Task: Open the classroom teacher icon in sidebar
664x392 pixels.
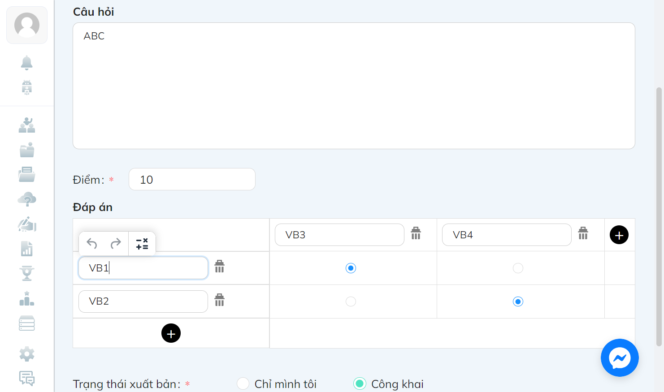Action: coord(27,125)
